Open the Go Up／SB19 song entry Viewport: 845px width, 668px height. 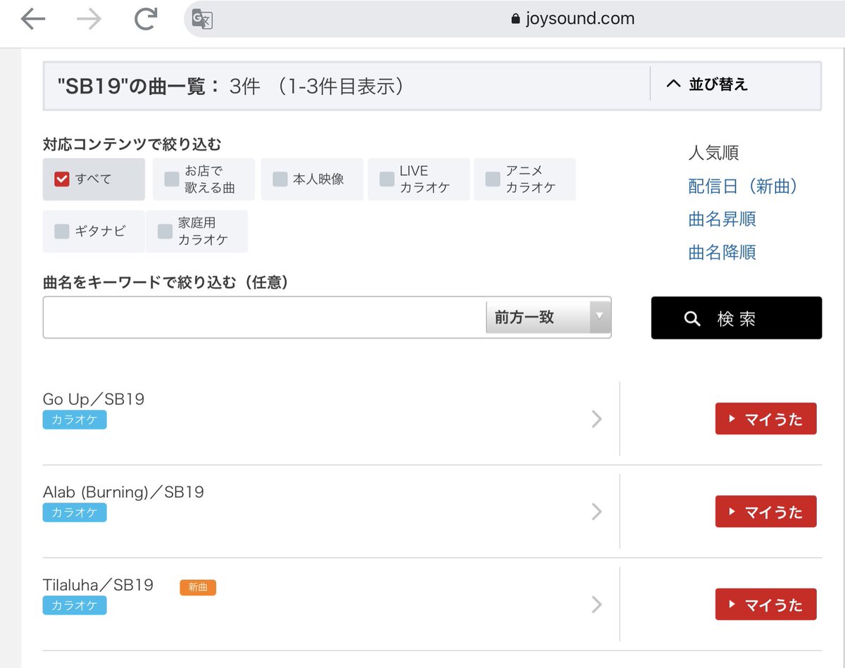(94, 399)
